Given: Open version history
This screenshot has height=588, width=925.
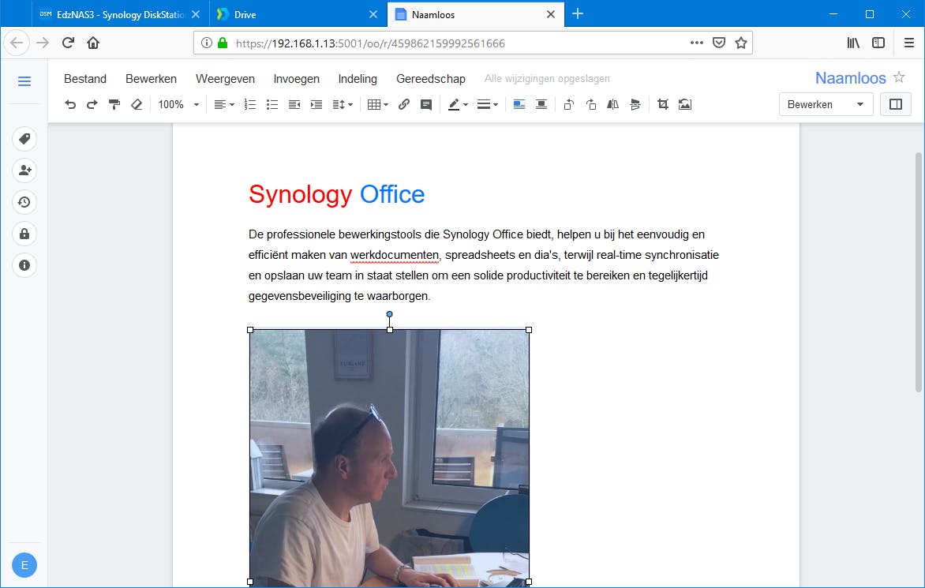Looking at the screenshot, I should tap(24, 202).
